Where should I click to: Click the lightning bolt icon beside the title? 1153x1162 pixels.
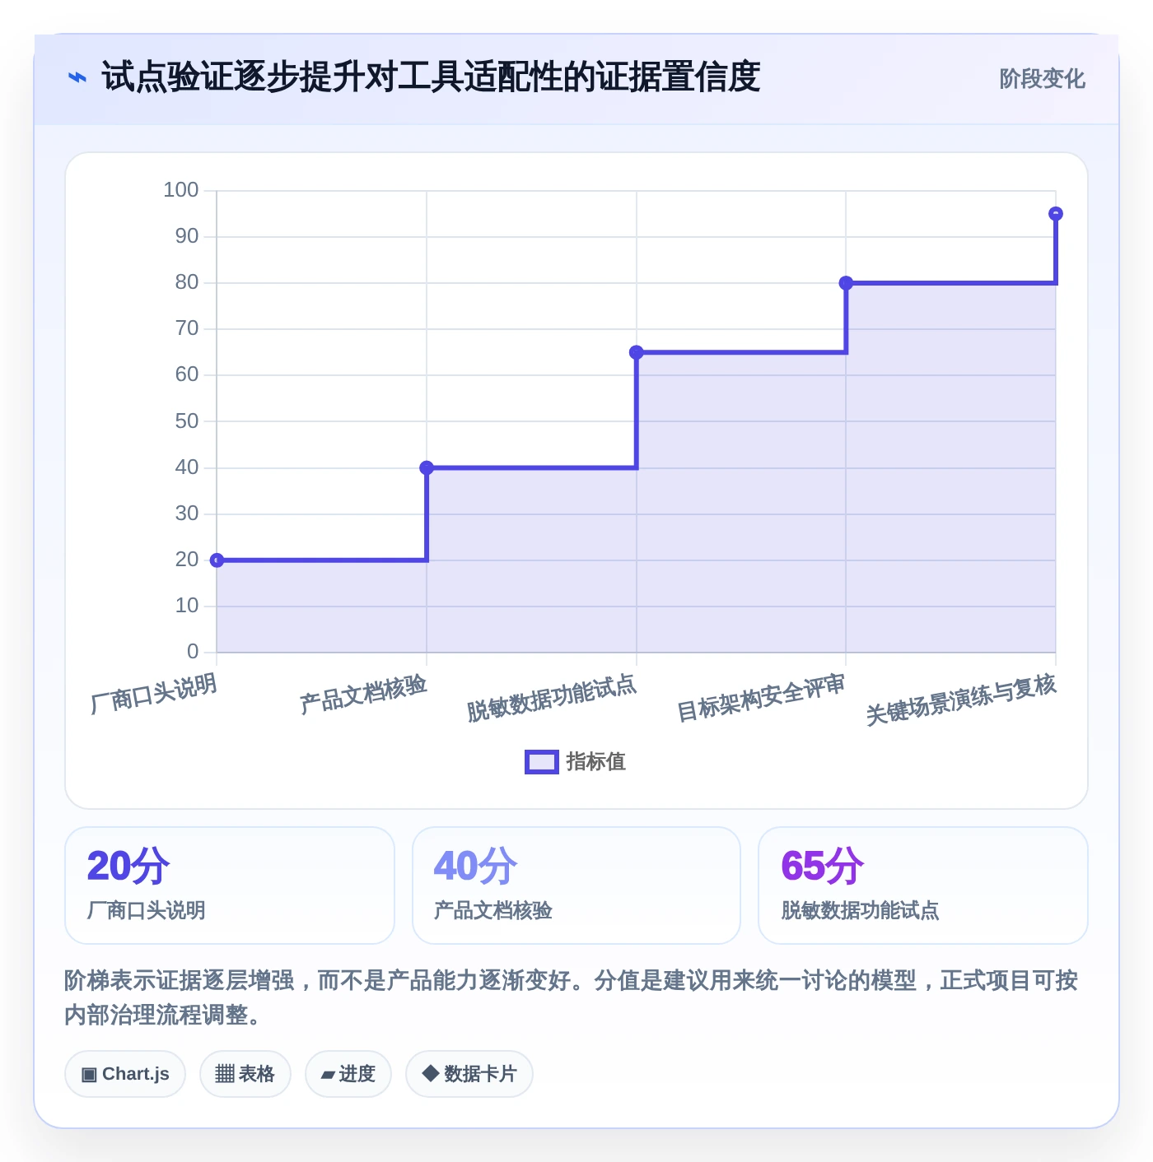[77, 78]
